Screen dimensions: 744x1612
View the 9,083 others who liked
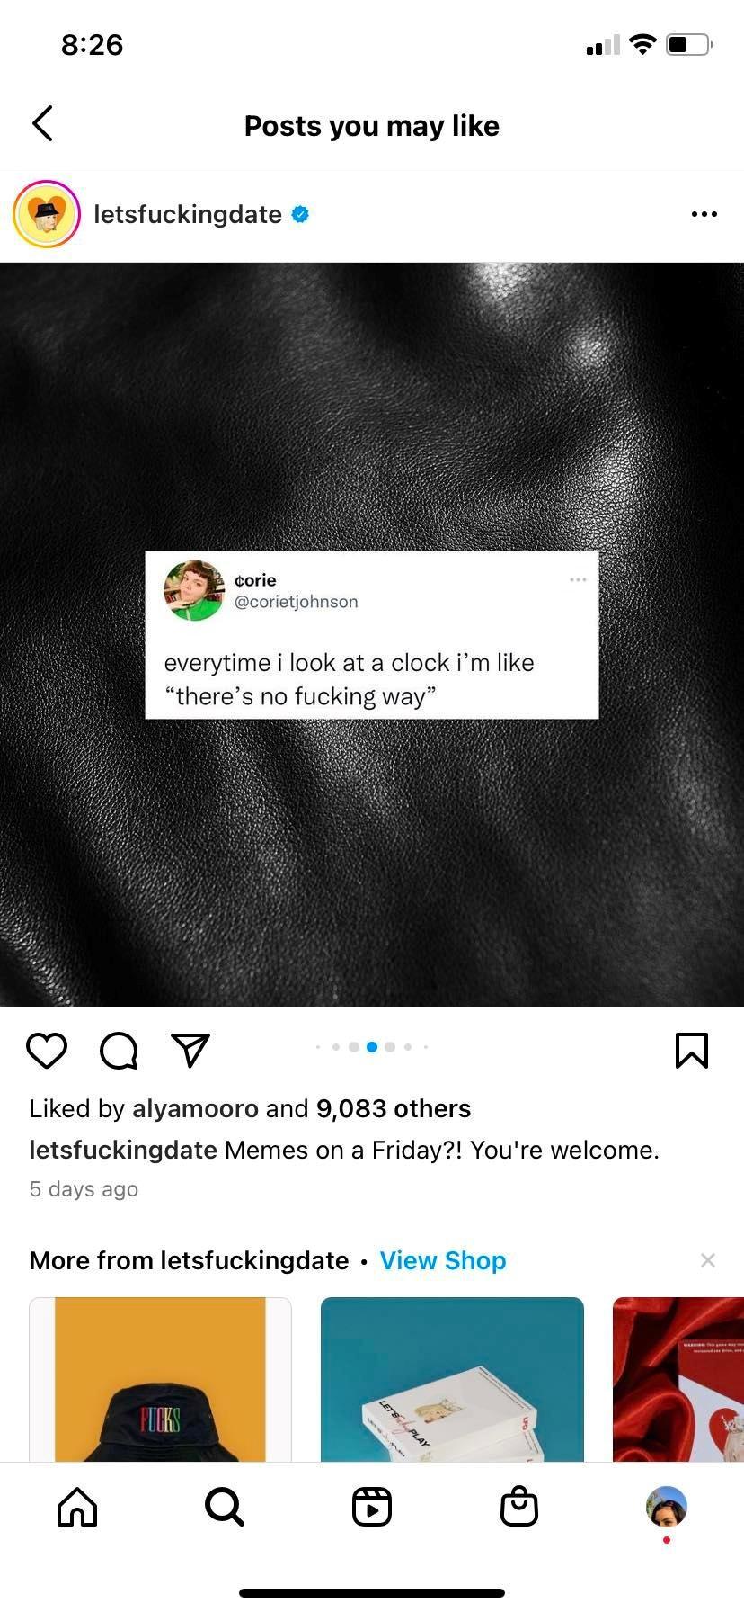point(394,1108)
